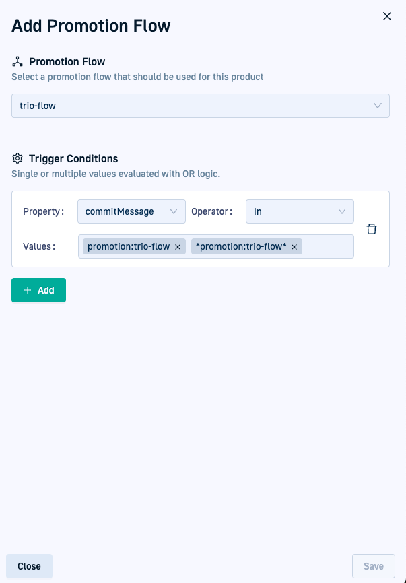Image resolution: width=406 pixels, height=583 pixels.
Task: Click the "Property:" field label
Action: point(44,211)
